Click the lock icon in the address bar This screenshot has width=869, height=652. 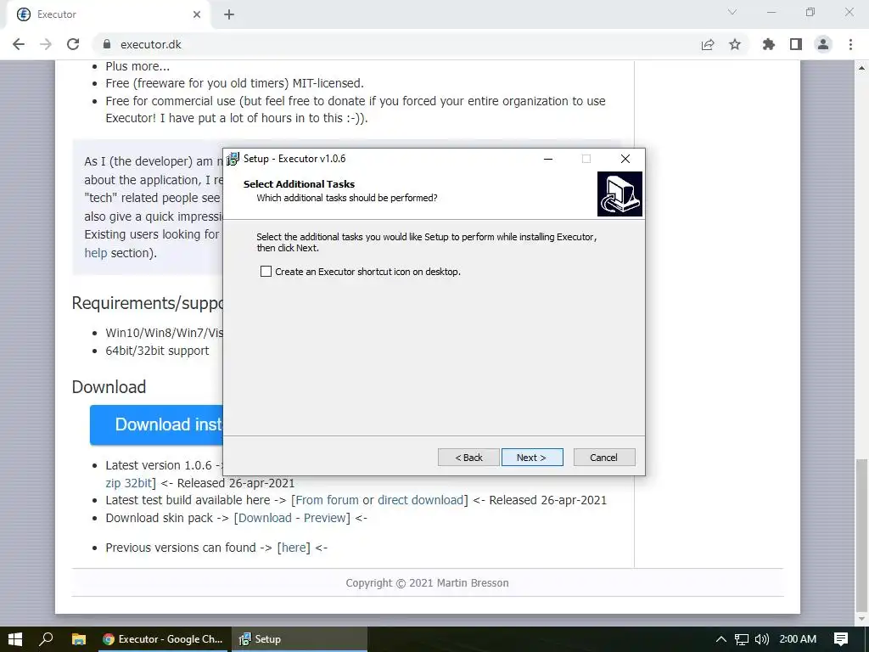107,44
